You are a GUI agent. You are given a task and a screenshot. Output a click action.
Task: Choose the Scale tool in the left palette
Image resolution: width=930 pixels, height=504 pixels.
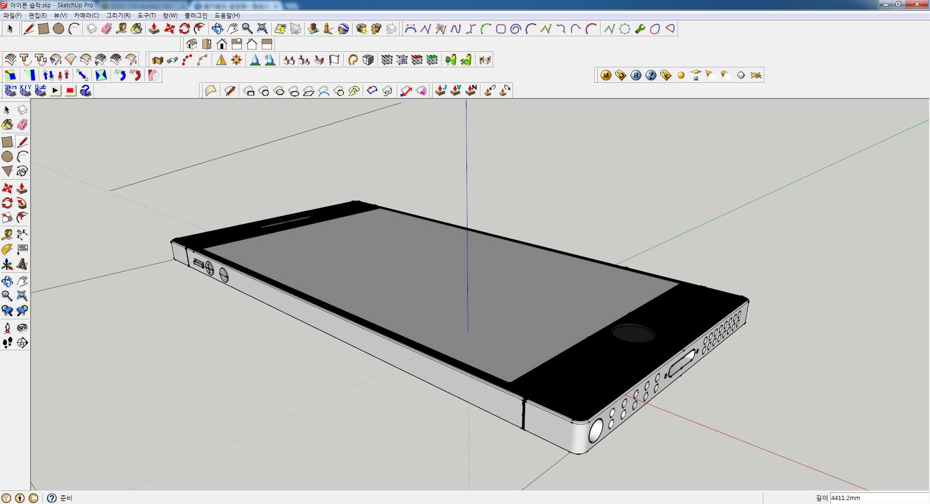[x=7, y=218]
